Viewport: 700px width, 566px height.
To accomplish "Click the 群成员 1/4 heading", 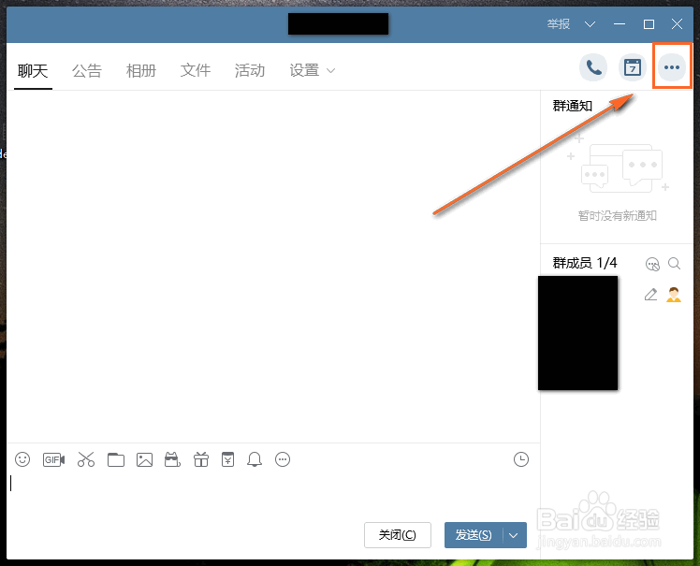I will coord(585,263).
